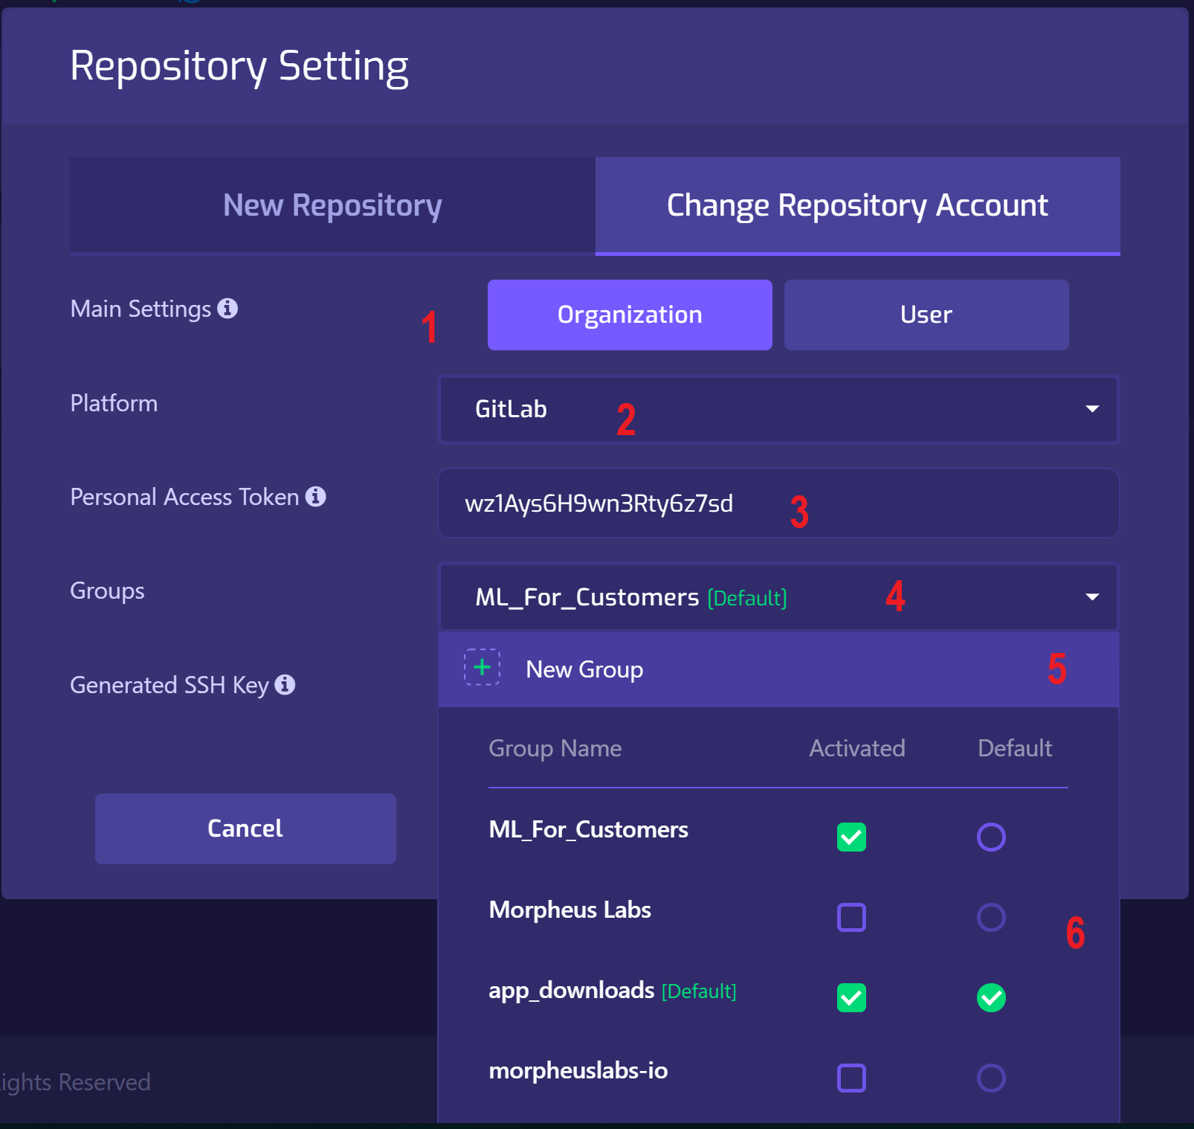Screen dimensions: 1194x1129
Task: Click the Cancel button
Action: (245, 829)
